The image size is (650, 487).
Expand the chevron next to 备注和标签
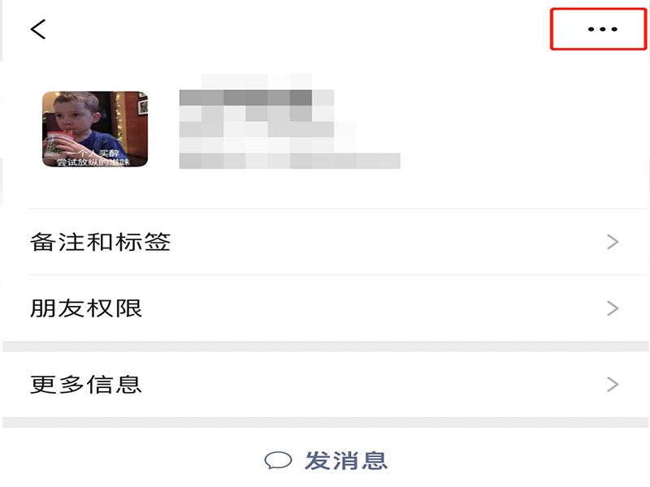pyautogui.click(x=613, y=242)
